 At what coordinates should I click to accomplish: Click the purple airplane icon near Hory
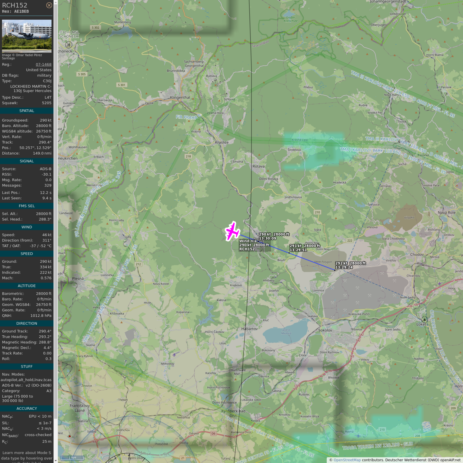coord(439,284)
